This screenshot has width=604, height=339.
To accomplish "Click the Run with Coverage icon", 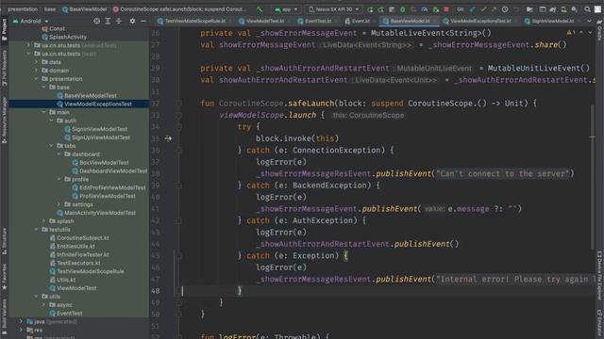I will [413, 8].
